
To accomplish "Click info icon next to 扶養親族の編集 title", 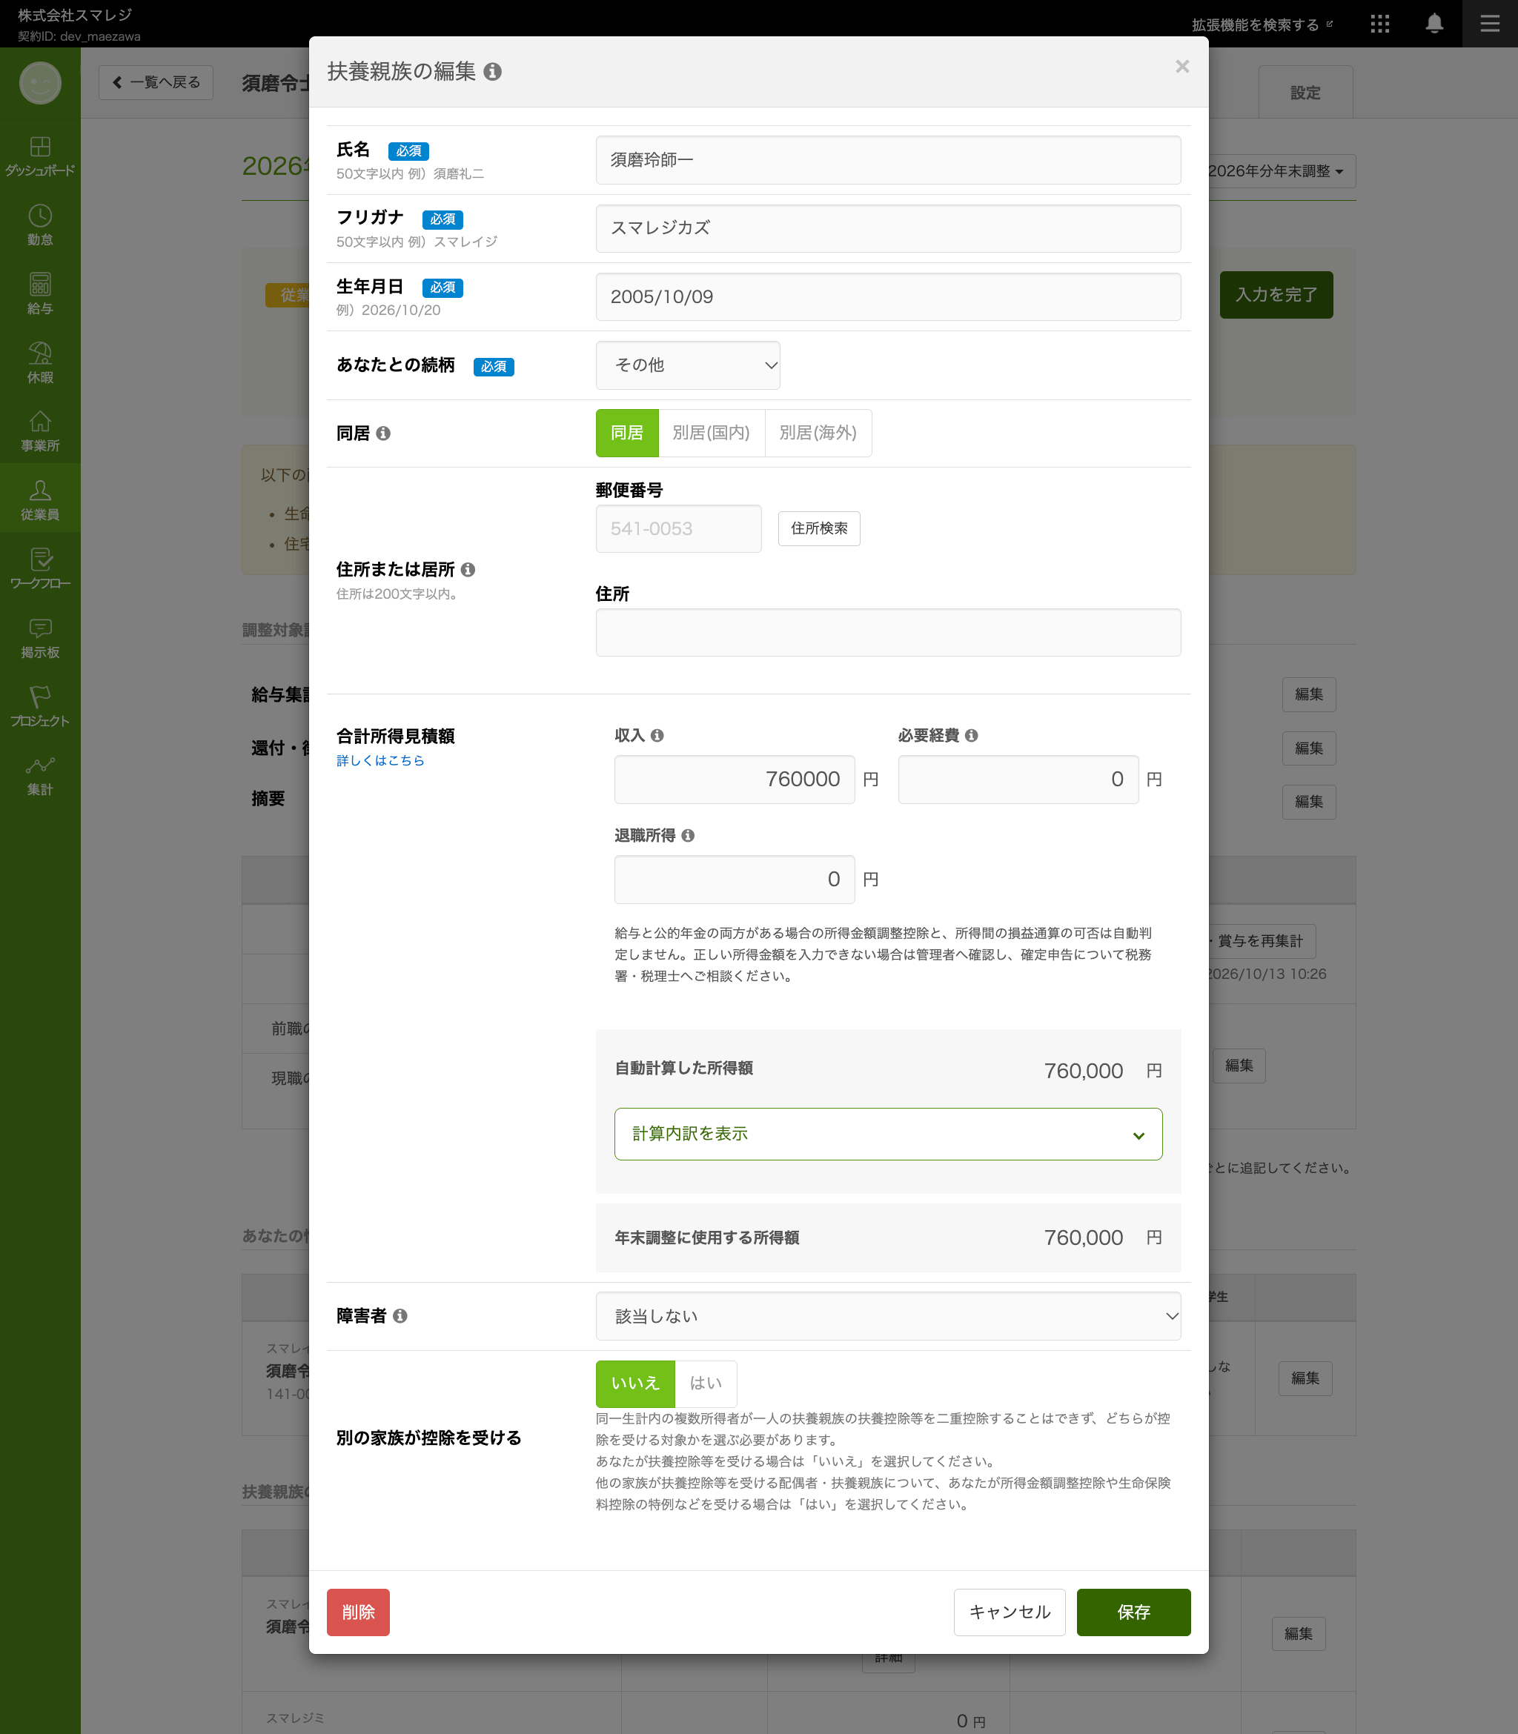I will [492, 72].
